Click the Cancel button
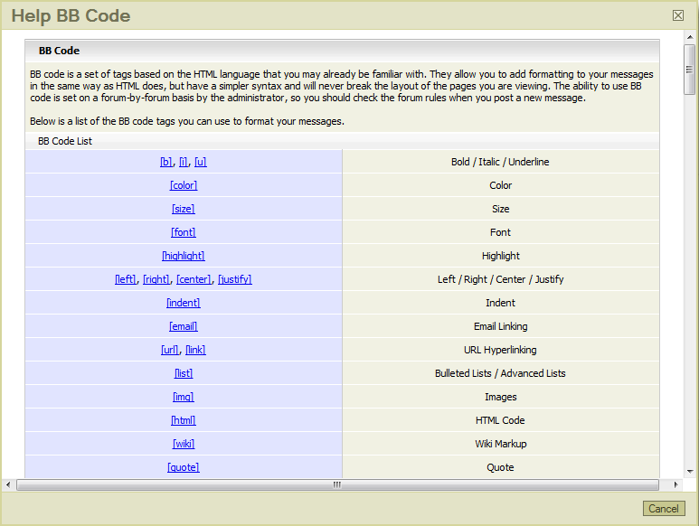This screenshot has height=526, width=699. click(x=663, y=509)
